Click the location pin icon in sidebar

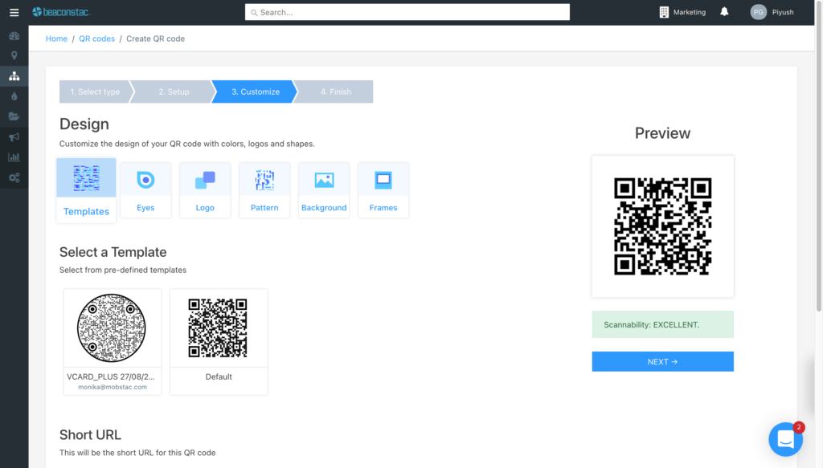click(14, 55)
